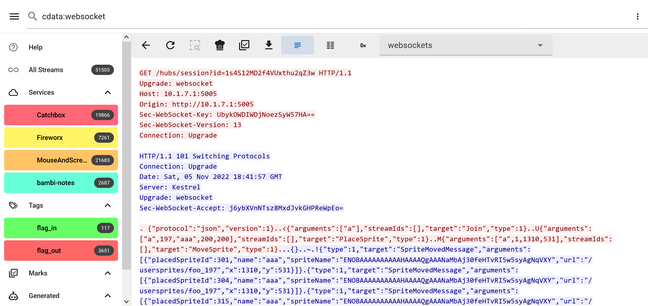Click the Help question mark icon
Image resolution: width=648 pixels, height=306 pixels.
coord(13,47)
